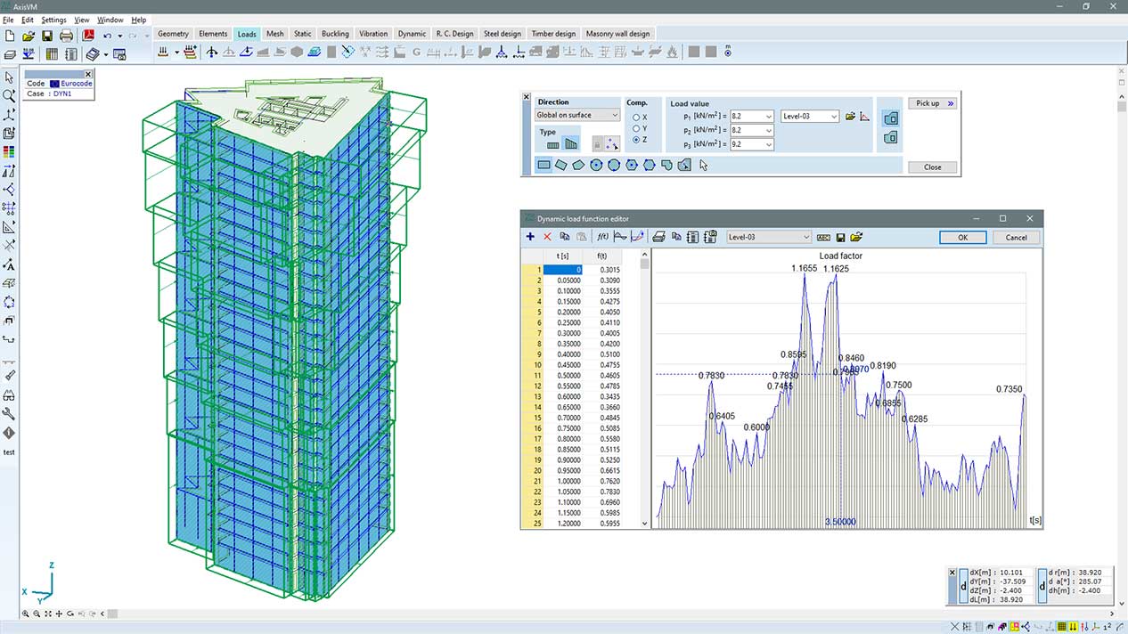Open Direction dropdown Global on surface
This screenshot has width=1128, height=634.
pos(577,115)
